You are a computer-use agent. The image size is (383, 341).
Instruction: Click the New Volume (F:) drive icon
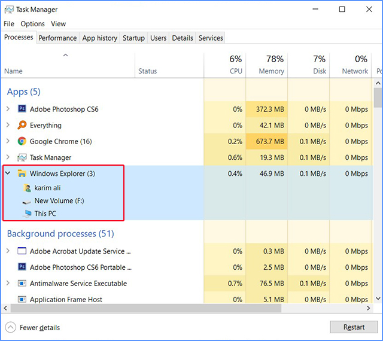coord(26,202)
